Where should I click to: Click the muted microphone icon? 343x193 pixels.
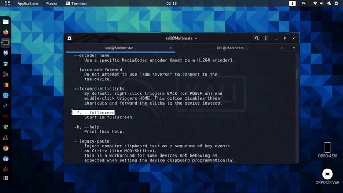pyautogui.click(x=329, y=3)
